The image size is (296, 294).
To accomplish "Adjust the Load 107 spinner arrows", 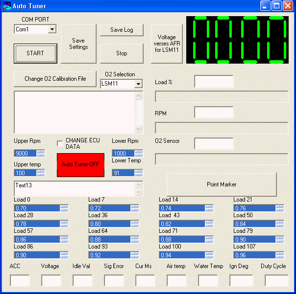I will coord(279,255).
